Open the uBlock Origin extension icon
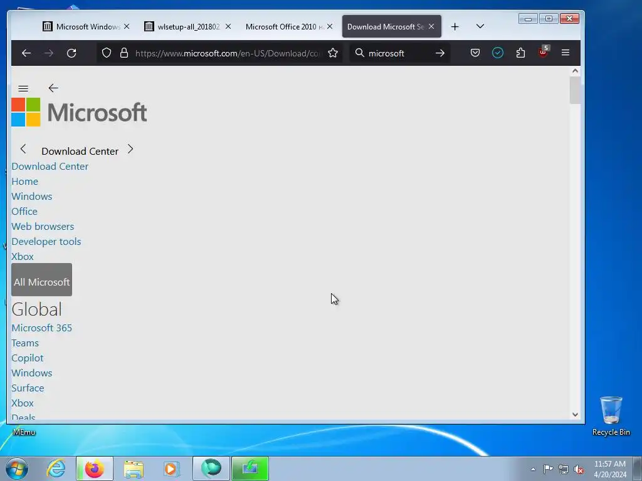The width and height of the screenshot is (642, 481). (x=544, y=52)
